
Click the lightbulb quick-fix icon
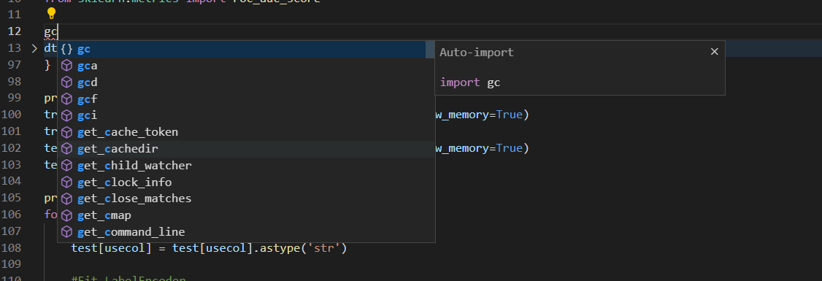click(51, 13)
